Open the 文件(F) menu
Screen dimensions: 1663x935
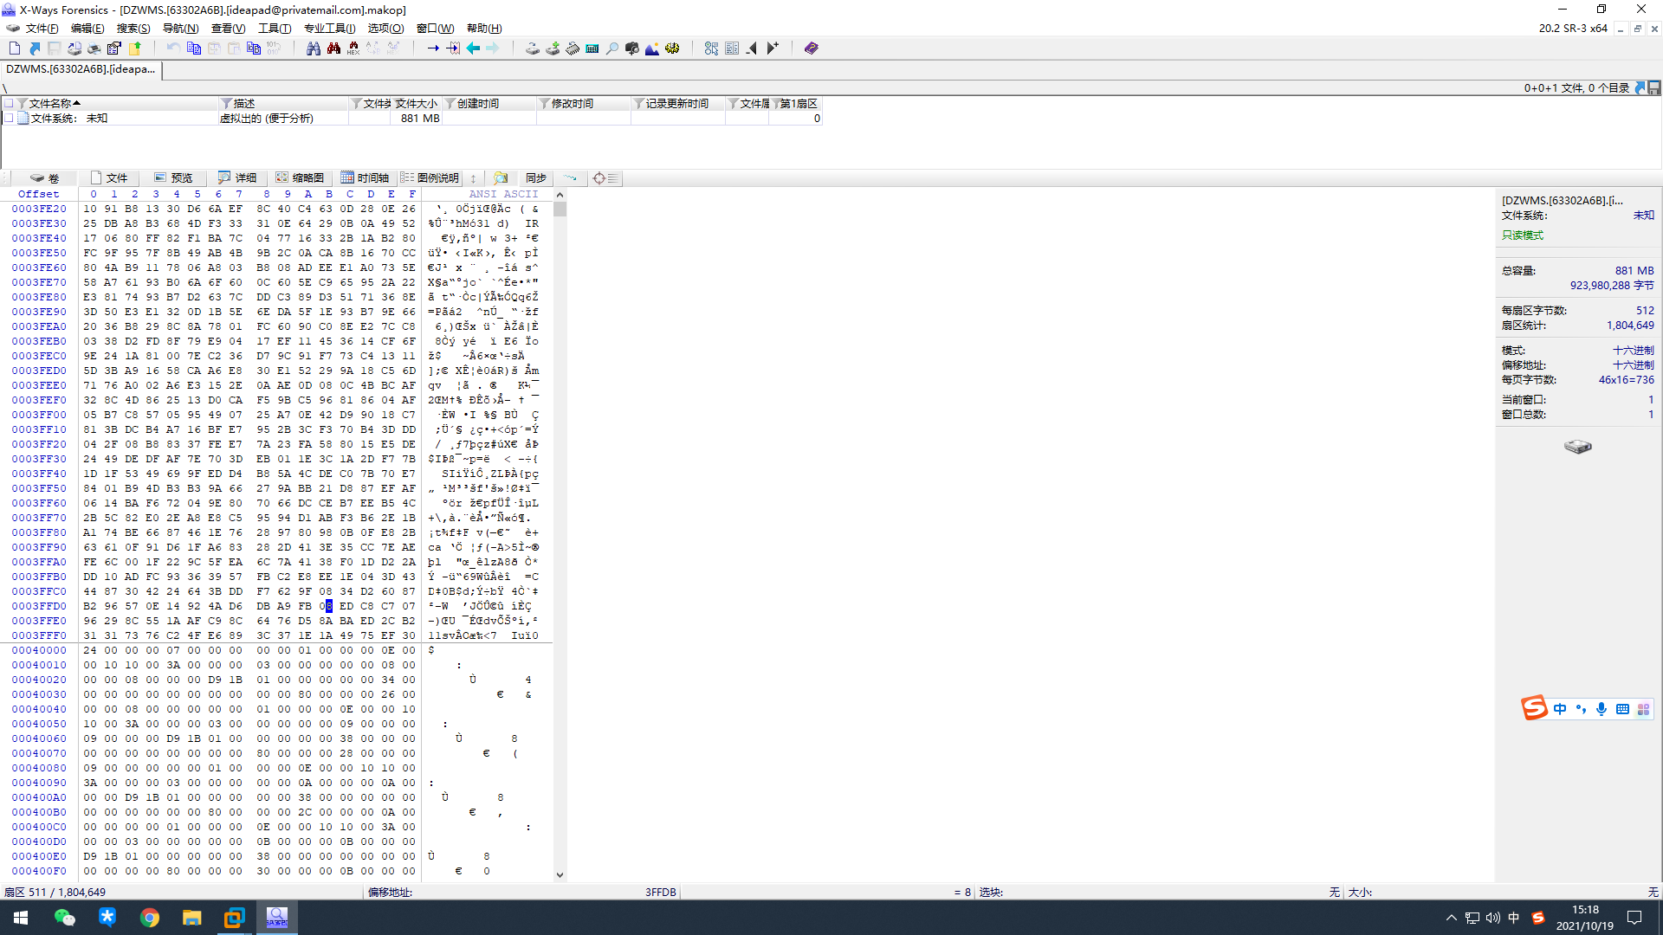point(42,28)
